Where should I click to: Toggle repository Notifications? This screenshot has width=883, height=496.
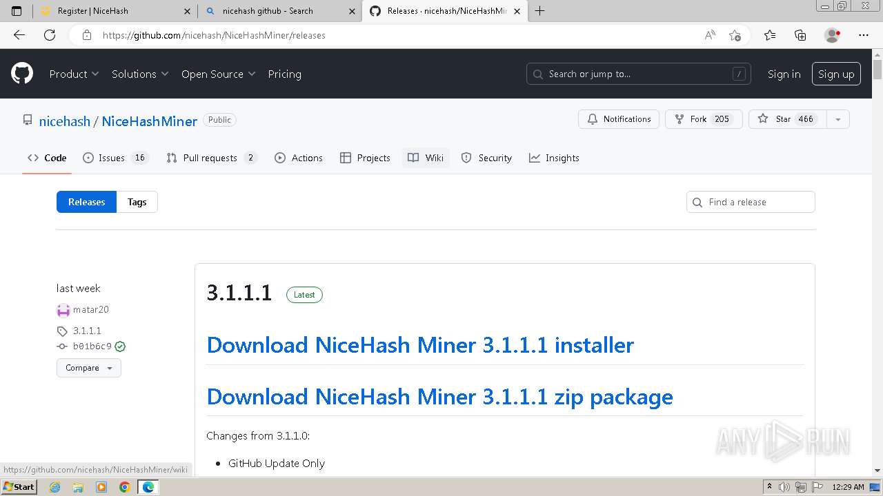(619, 119)
